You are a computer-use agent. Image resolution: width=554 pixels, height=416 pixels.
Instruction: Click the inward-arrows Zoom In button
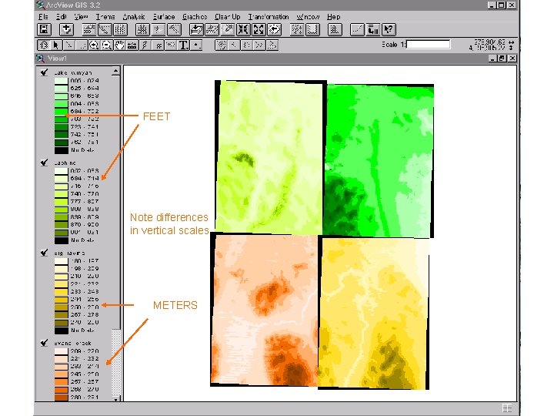(243, 29)
